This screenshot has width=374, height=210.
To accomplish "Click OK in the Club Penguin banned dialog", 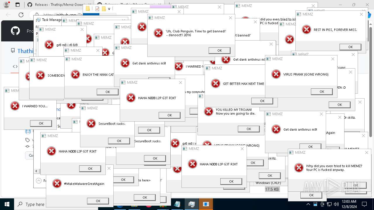I will [x=219, y=50].
